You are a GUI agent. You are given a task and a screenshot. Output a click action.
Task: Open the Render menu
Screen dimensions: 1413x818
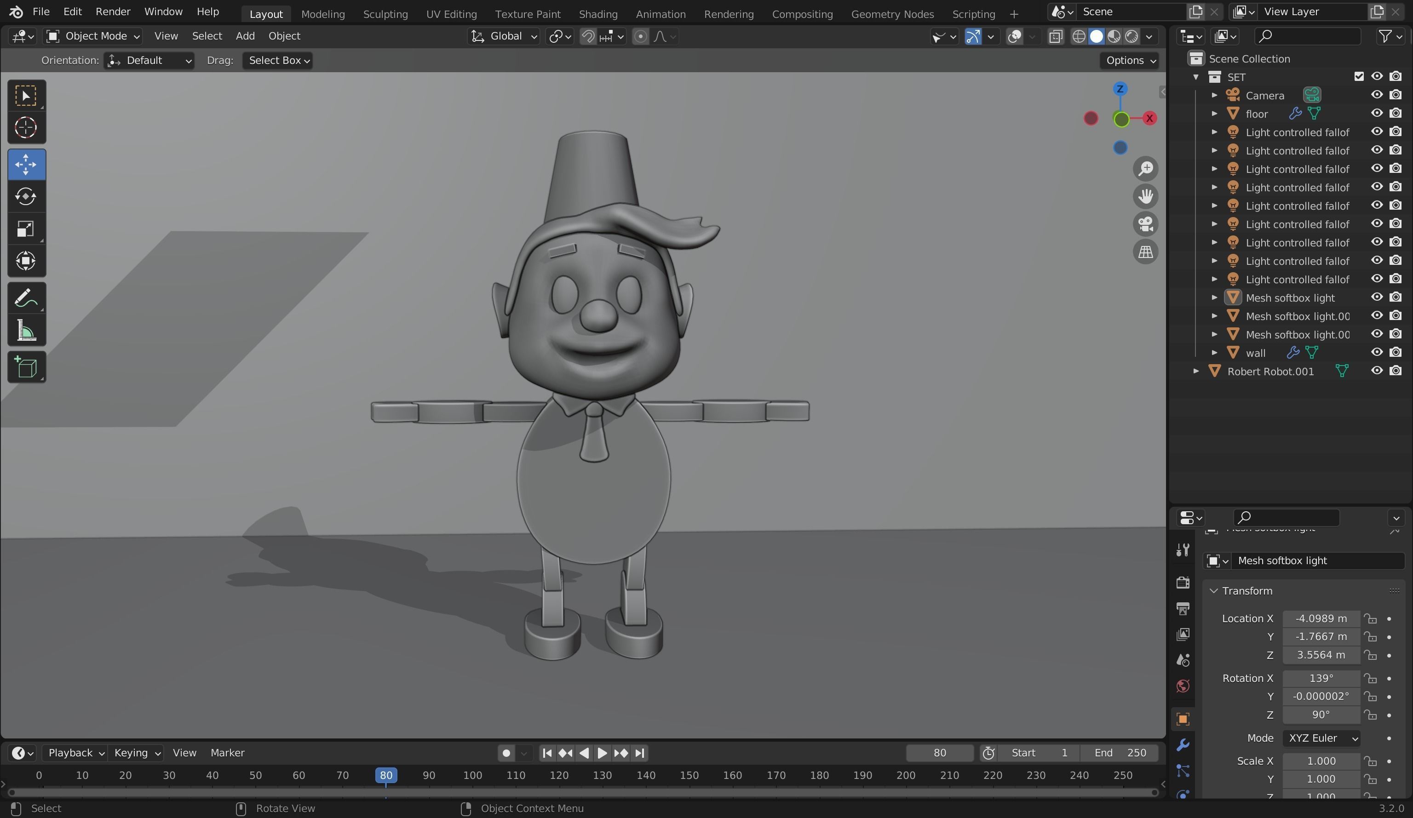click(x=113, y=12)
